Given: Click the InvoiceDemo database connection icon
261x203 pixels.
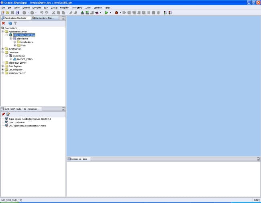Looking at the screenshot, I should (10, 56).
